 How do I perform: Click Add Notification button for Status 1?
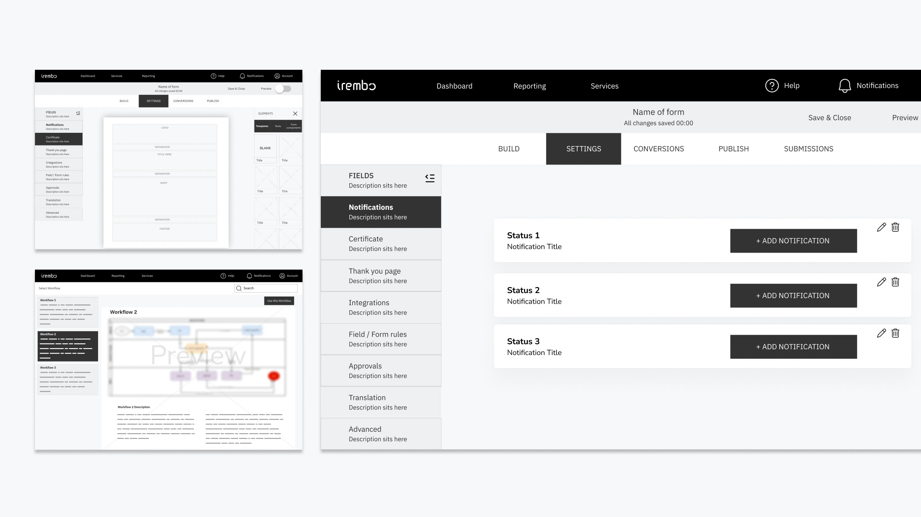click(793, 240)
